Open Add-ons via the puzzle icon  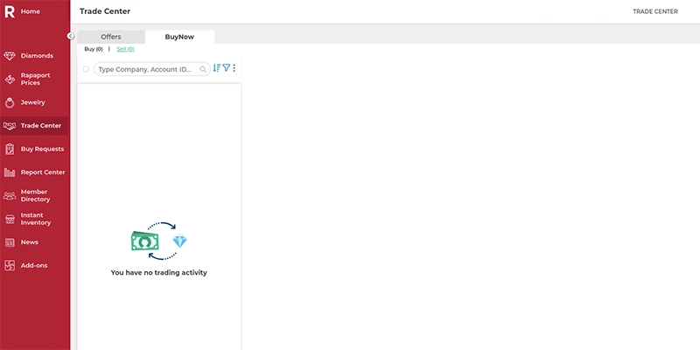tap(10, 265)
